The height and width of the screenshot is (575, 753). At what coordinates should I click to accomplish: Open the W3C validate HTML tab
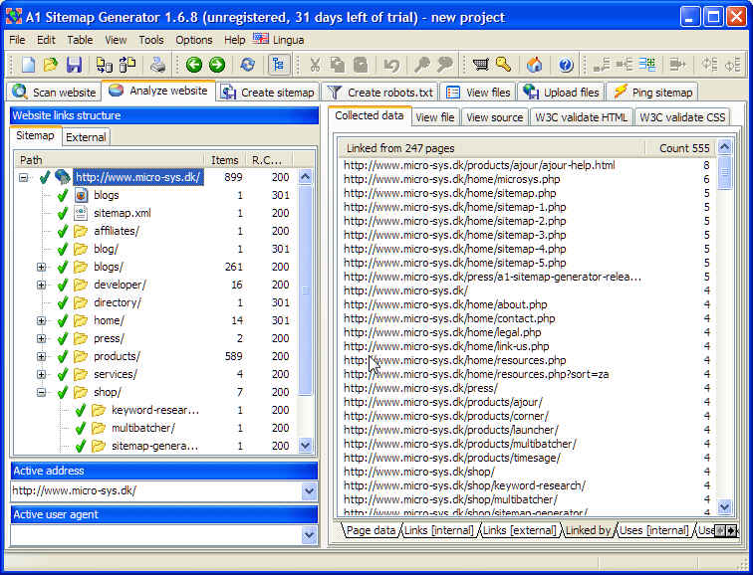(x=581, y=117)
